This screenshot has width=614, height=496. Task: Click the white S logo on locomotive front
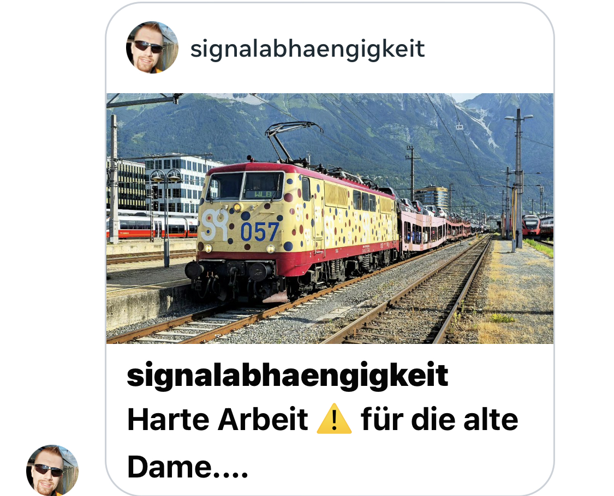pos(214,225)
